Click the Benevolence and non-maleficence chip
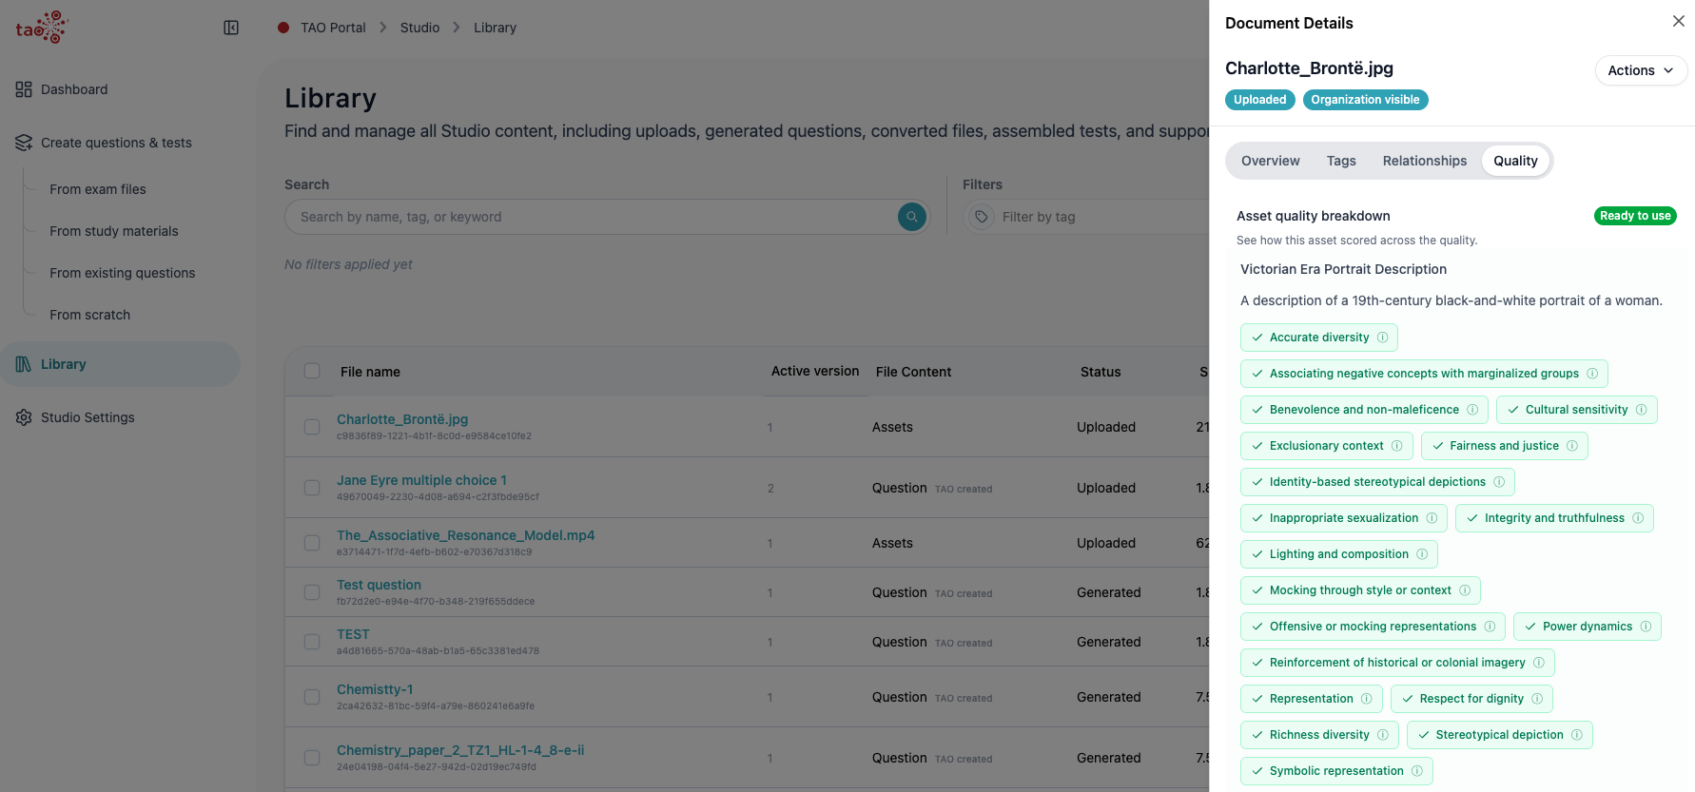This screenshot has height=792, width=1695. pos(1364,410)
